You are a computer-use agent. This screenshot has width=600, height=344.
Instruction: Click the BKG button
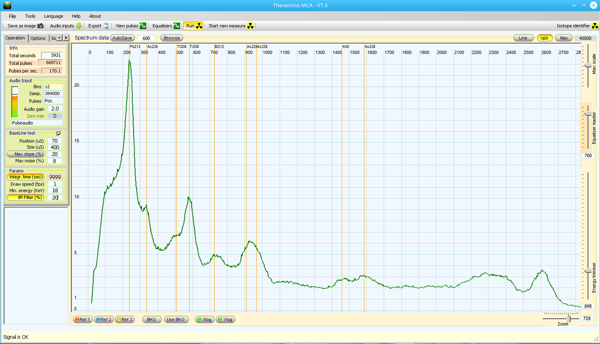[x=151, y=320]
